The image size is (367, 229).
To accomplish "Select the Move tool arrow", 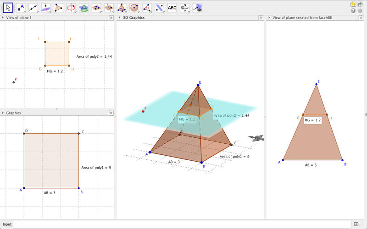I will 8,7.
